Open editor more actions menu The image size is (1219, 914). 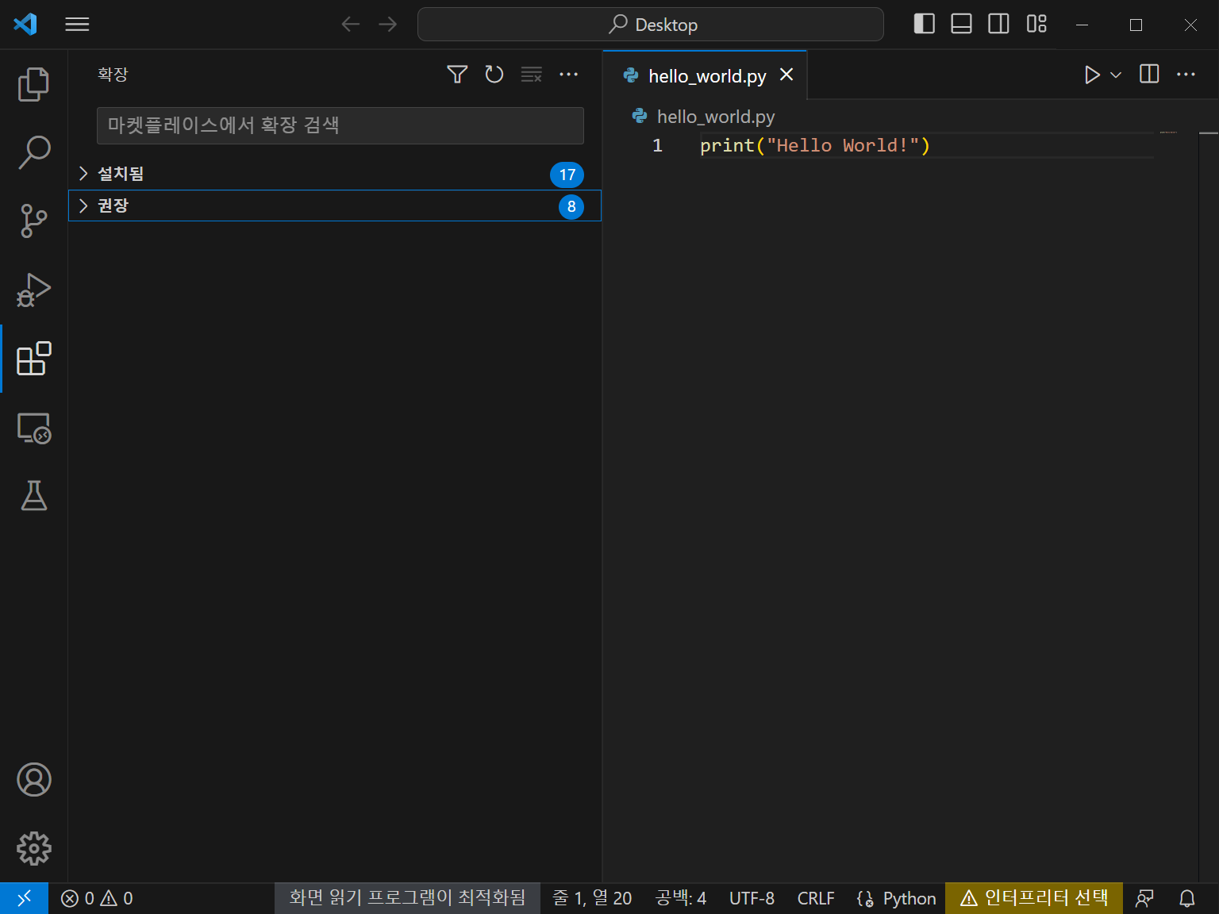[x=1186, y=75]
